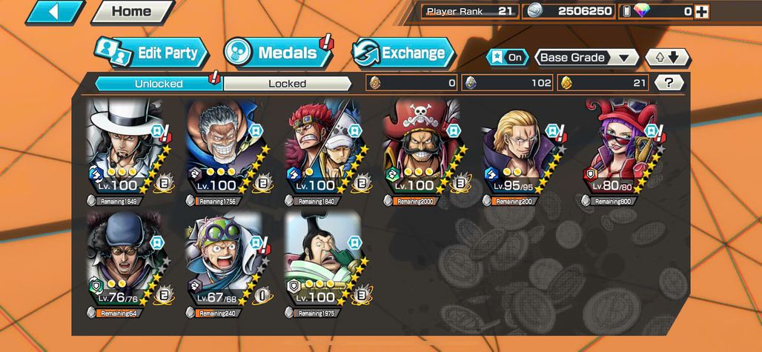Tap the plus icon beside rainbow diamonds
The width and height of the screenshot is (762, 352).
click(x=701, y=12)
